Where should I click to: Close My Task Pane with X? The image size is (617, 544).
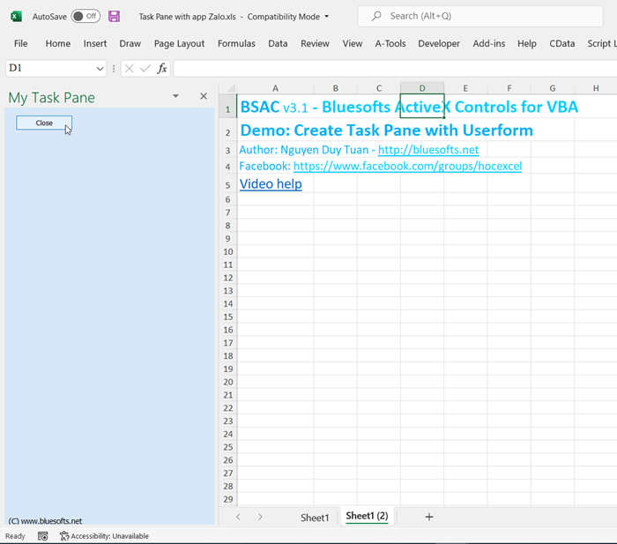point(204,96)
